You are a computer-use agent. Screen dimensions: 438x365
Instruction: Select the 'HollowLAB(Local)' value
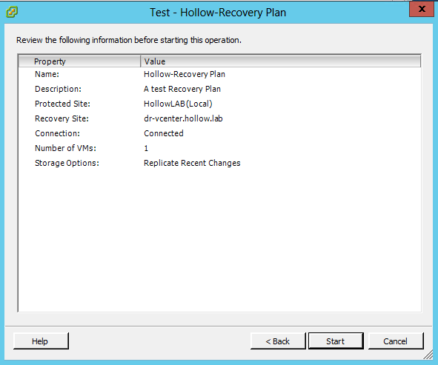(178, 104)
